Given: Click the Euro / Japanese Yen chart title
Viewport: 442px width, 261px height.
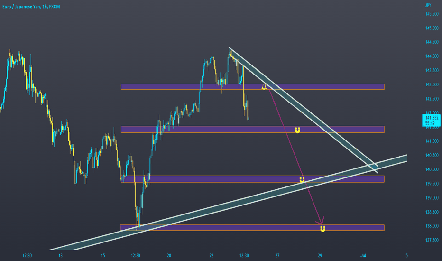Looking at the screenshot, I should (31, 7).
